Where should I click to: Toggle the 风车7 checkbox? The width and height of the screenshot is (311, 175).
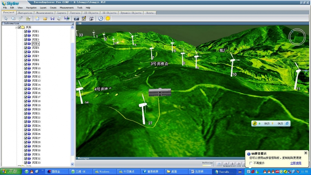point(26,56)
